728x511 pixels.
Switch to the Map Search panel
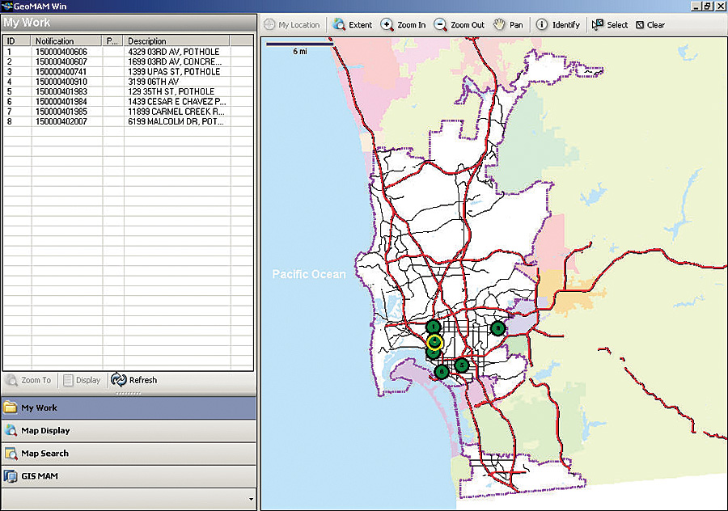coord(44,454)
